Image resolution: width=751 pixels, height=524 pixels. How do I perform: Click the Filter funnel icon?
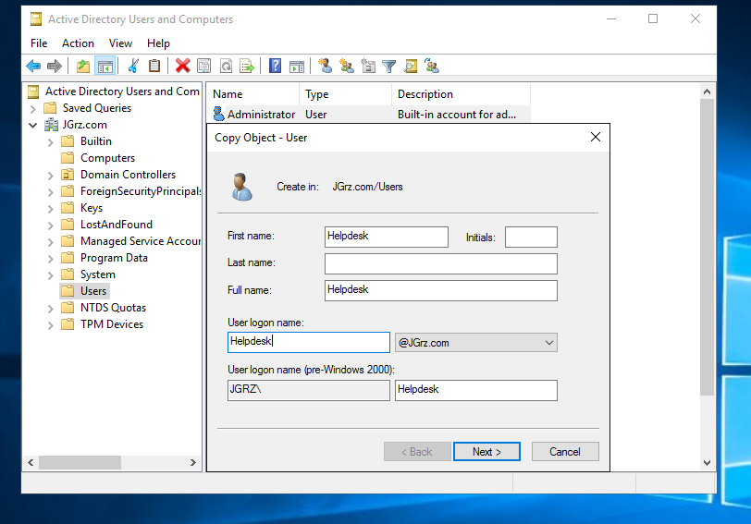(389, 66)
